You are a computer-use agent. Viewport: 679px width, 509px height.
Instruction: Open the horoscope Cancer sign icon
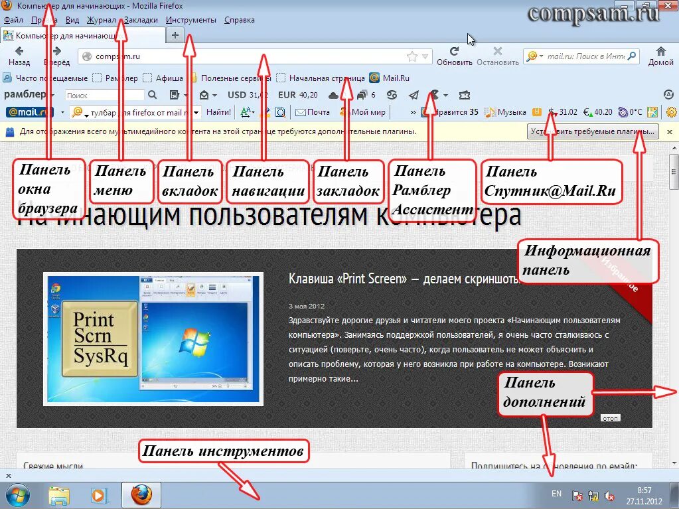tap(392, 95)
